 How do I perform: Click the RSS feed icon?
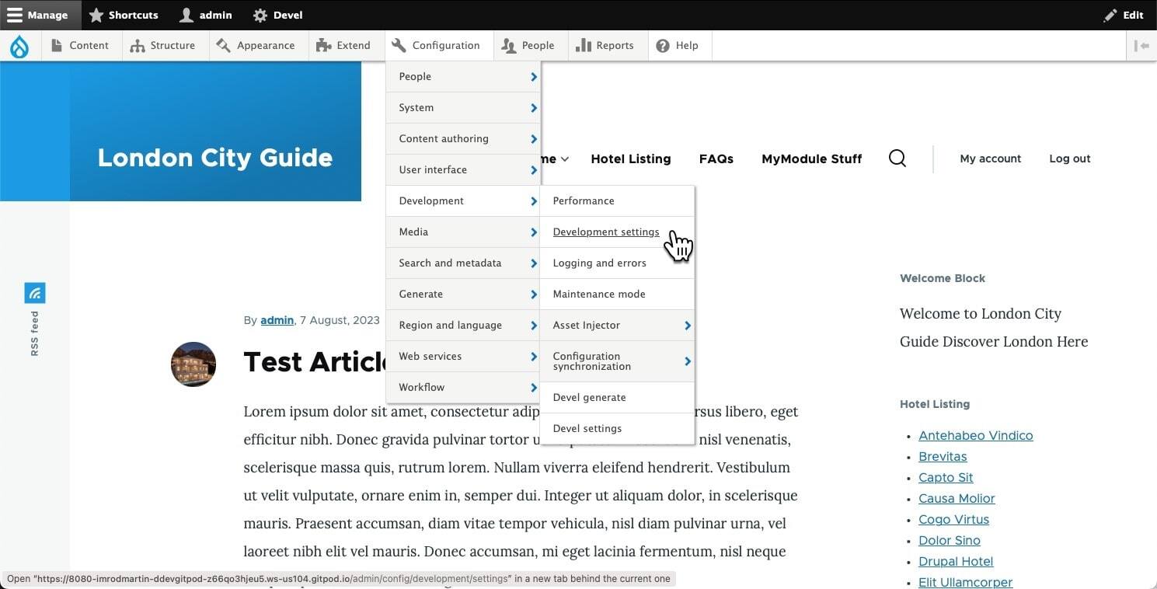tap(35, 293)
